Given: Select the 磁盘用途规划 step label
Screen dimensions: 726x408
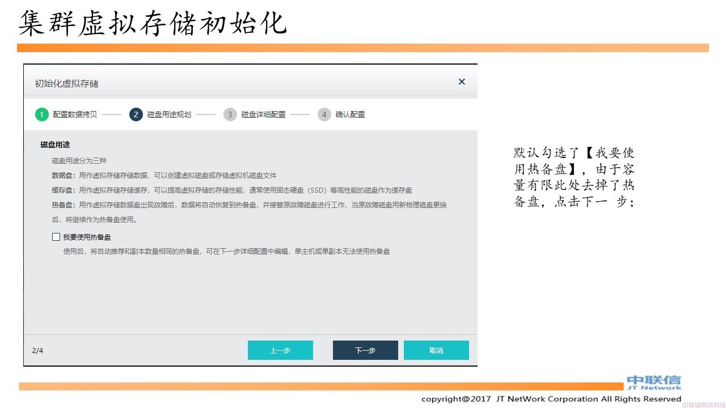Looking at the screenshot, I should coord(169,114).
